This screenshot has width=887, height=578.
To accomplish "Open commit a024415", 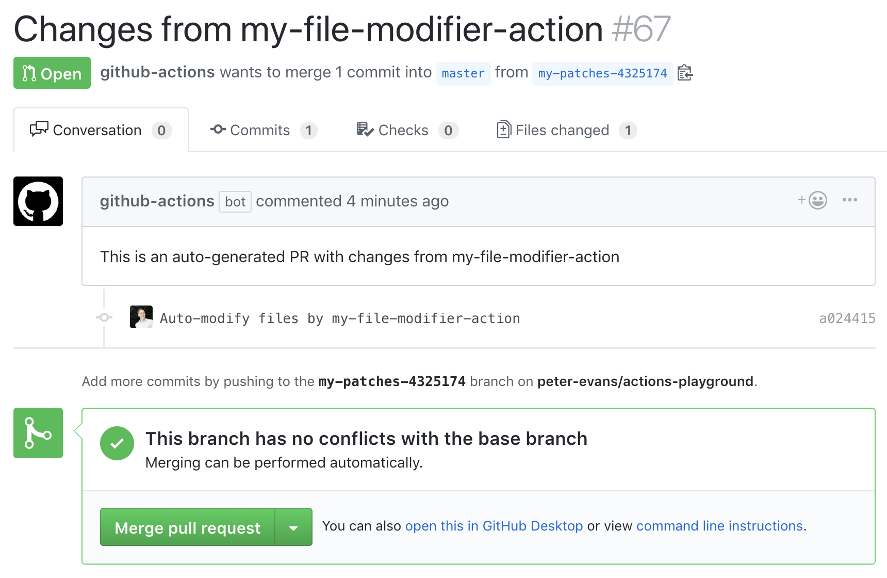I will 847,318.
